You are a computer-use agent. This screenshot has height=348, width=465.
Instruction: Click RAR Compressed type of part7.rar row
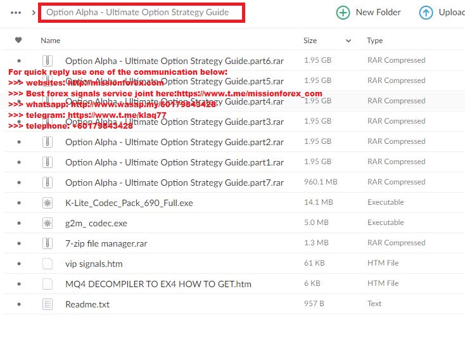[x=396, y=182]
